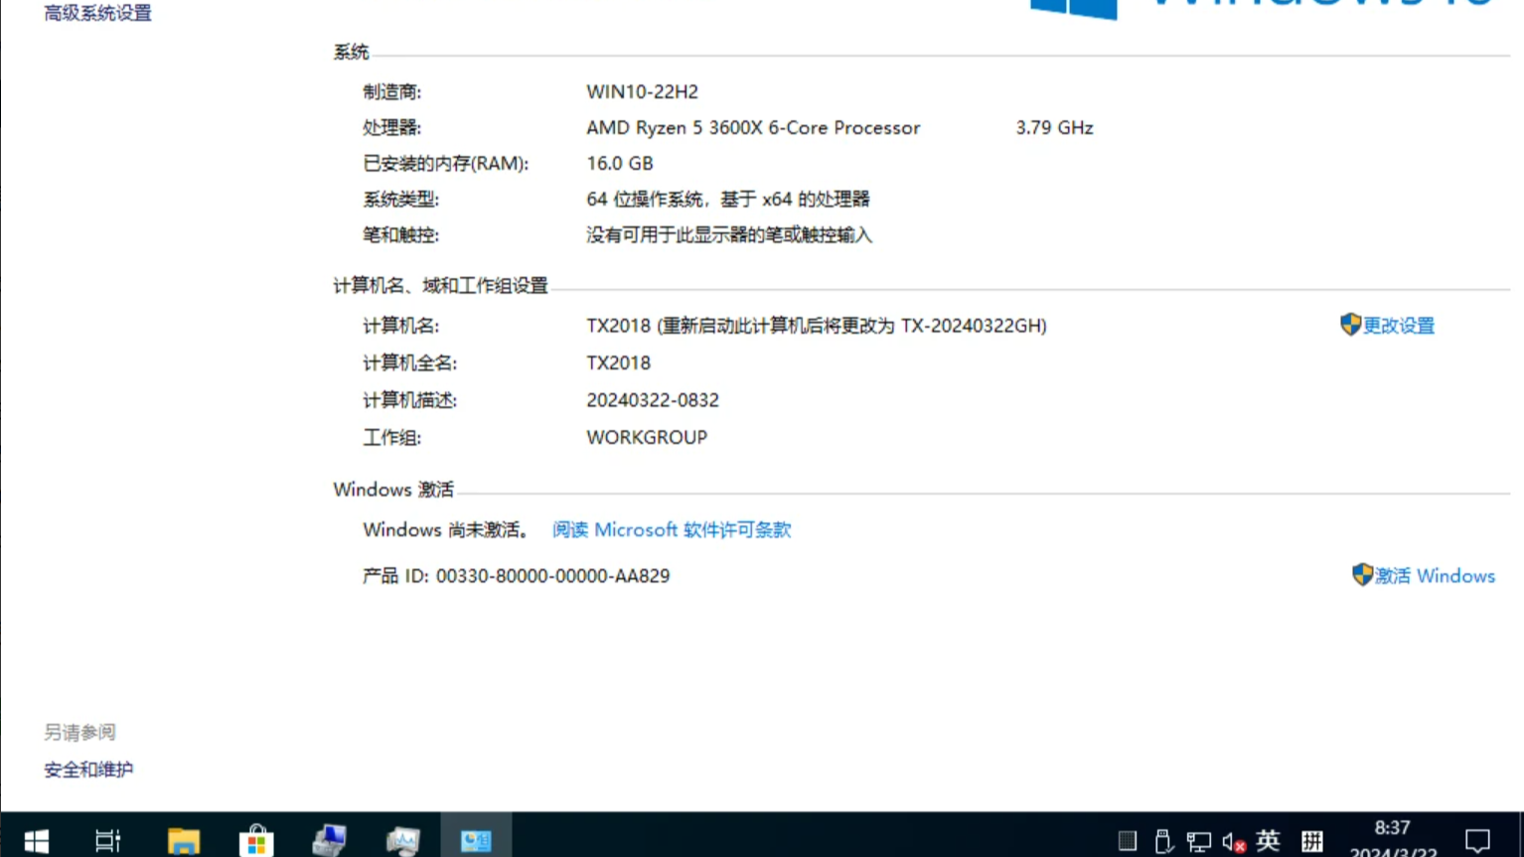Open the performance monitor taskbar icon

(x=401, y=839)
